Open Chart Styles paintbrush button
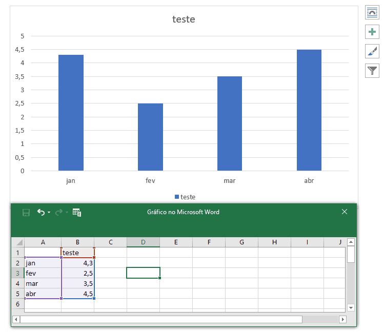The height and width of the screenshot is (333, 384). [x=372, y=51]
